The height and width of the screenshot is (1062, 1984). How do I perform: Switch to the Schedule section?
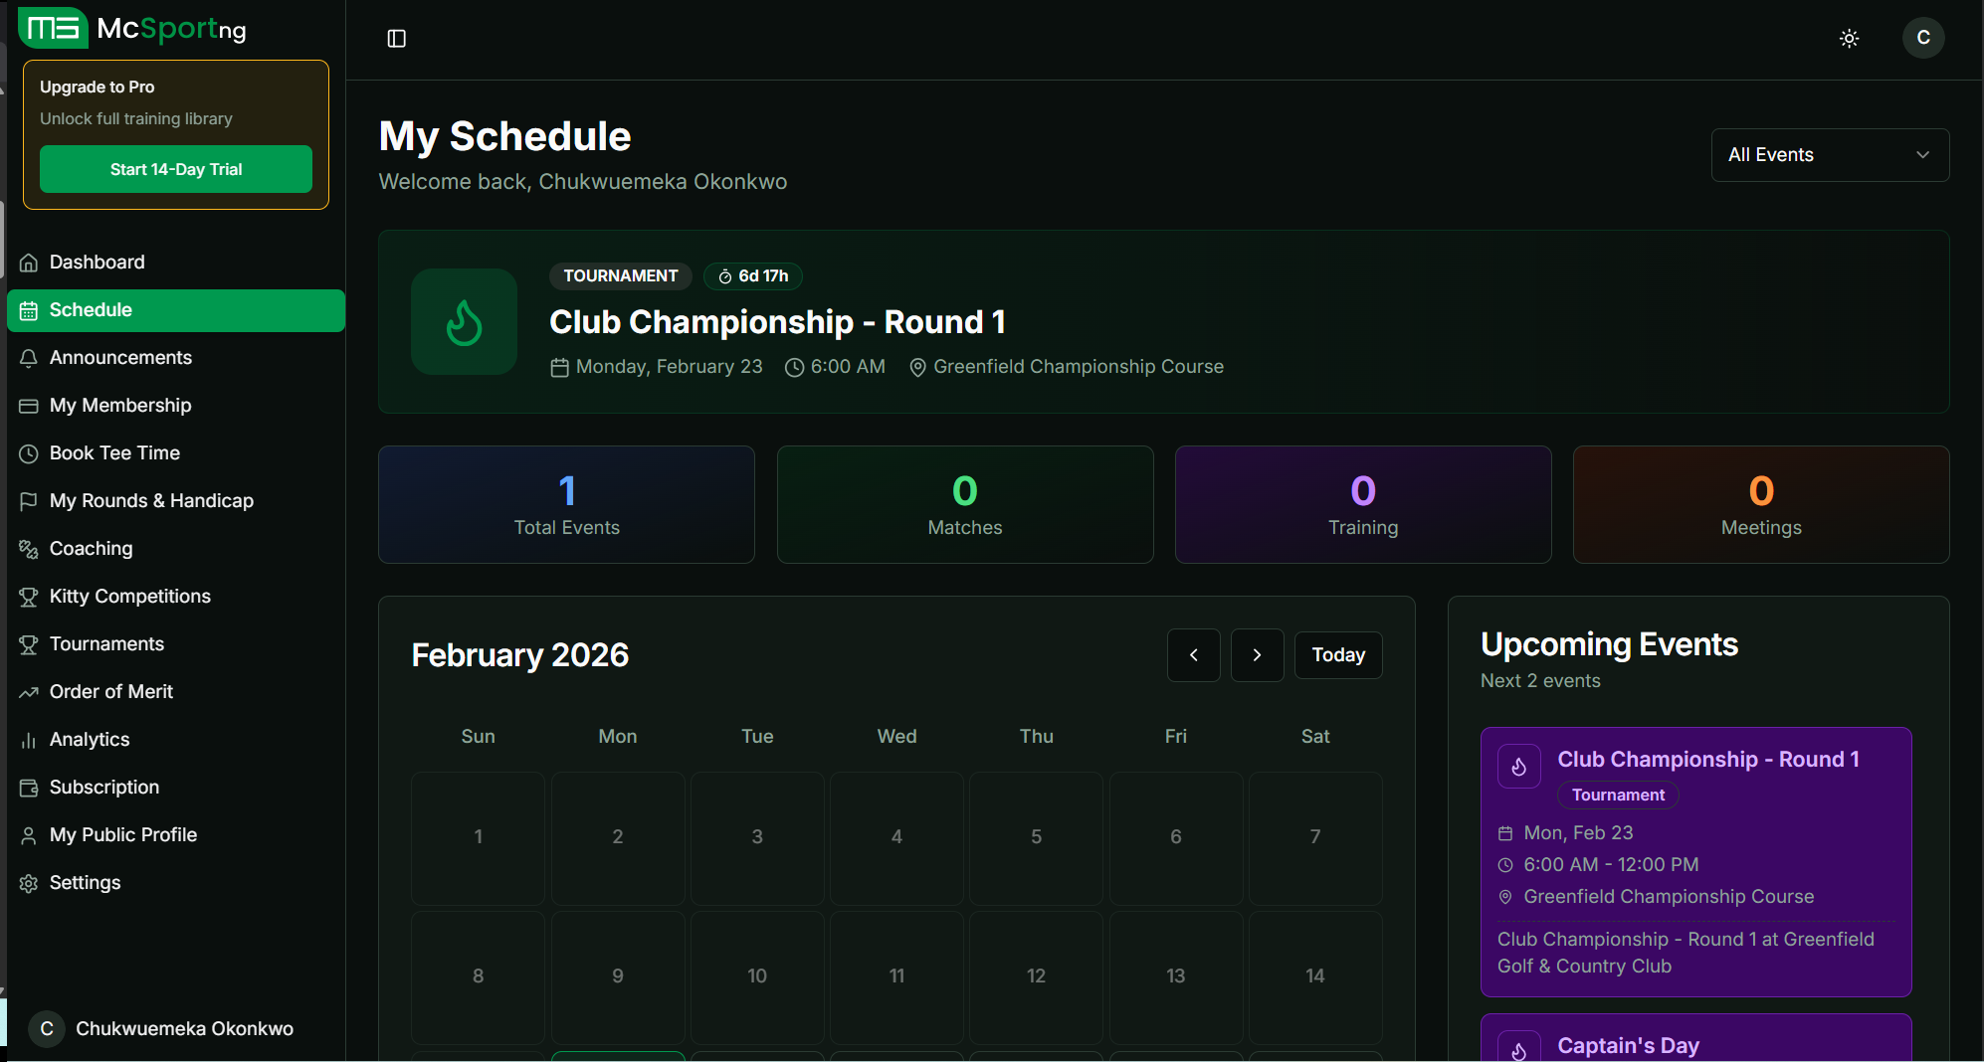[x=90, y=309]
